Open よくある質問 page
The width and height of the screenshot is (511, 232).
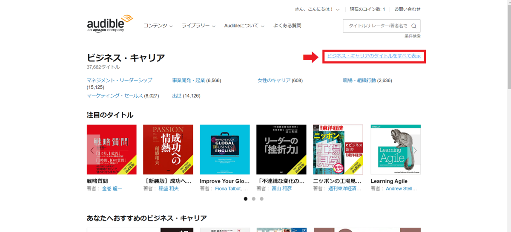pyautogui.click(x=287, y=26)
